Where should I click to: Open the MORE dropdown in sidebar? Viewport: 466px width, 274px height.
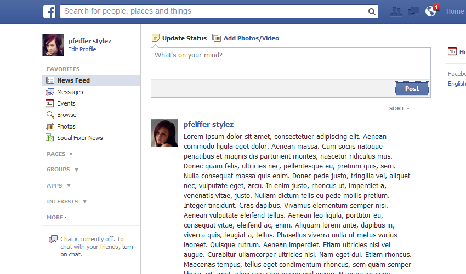(57, 217)
